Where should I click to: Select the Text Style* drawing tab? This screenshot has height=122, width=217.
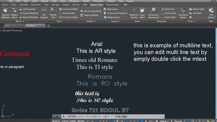point(31,26)
